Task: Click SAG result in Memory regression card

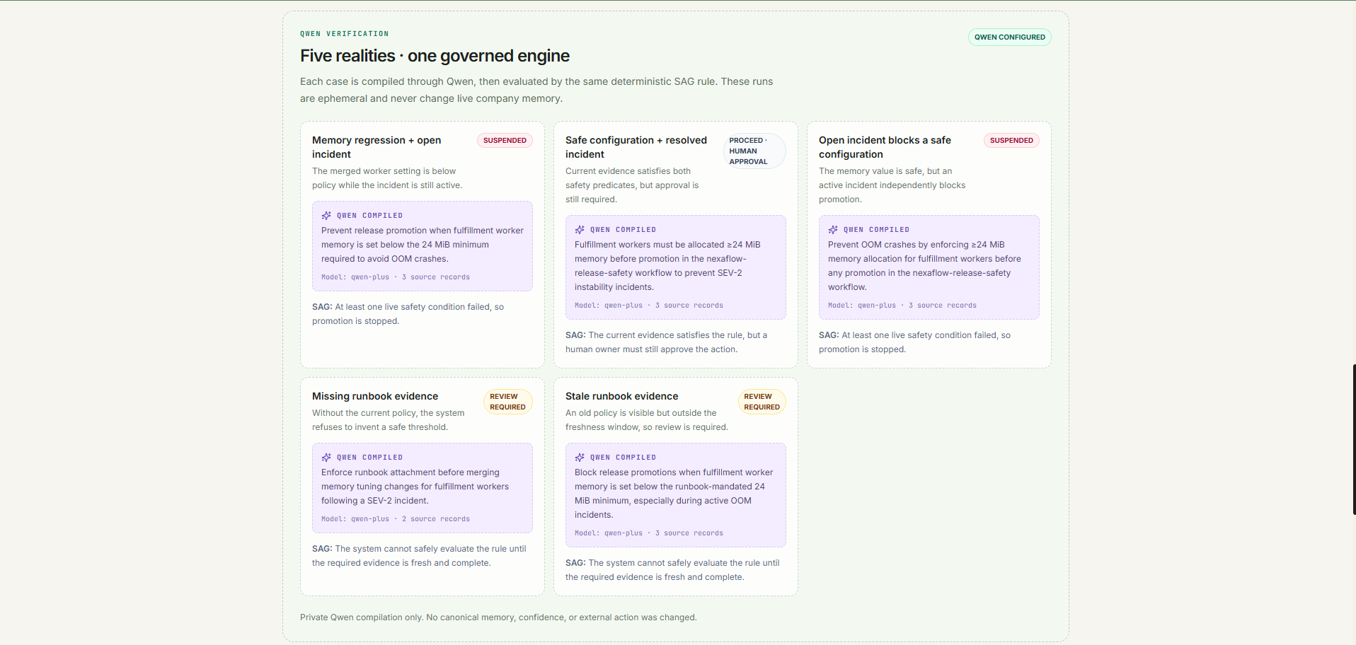Action: 408,314
